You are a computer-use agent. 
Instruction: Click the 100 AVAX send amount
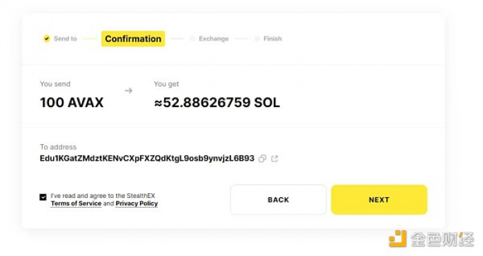[72, 103]
